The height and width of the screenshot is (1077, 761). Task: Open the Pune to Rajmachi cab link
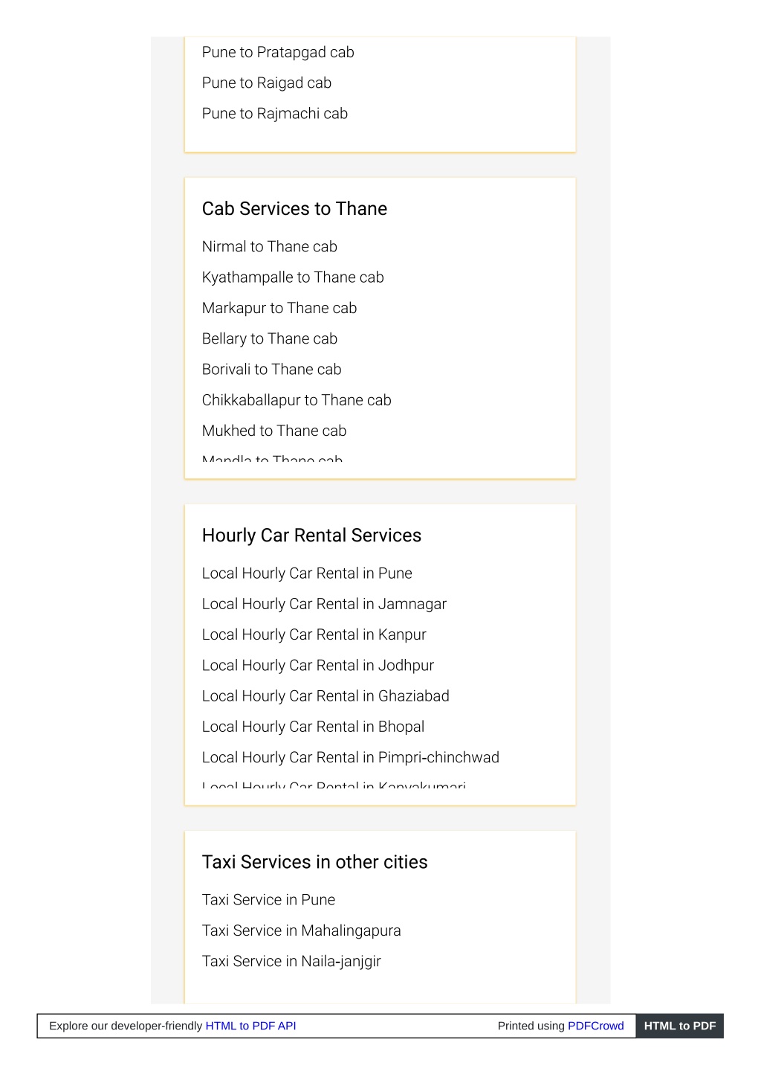tap(275, 113)
